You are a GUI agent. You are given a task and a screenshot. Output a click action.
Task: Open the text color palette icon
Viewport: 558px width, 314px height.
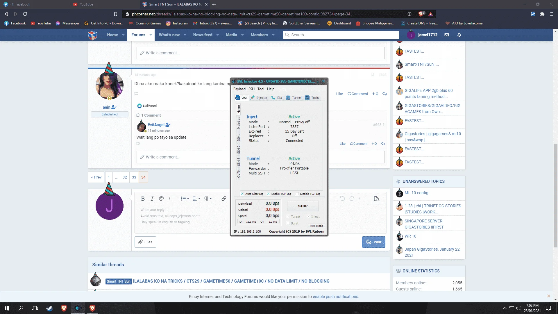161,199
